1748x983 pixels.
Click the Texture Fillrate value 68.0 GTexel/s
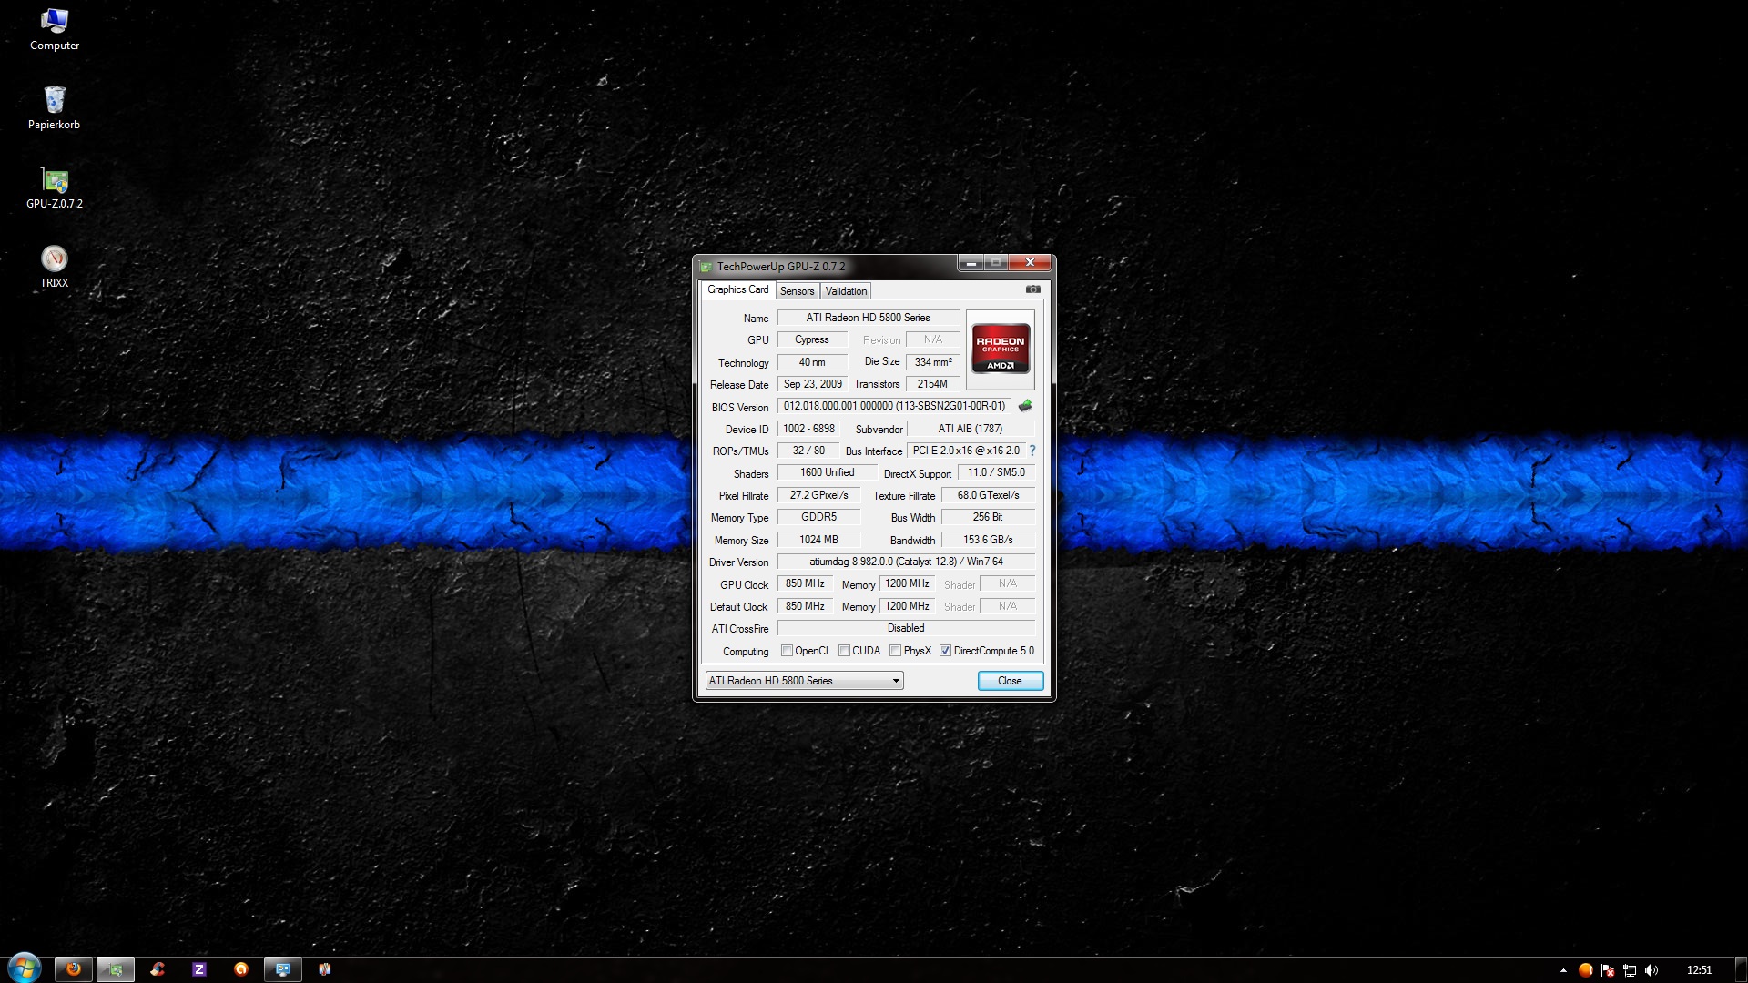click(x=988, y=495)
